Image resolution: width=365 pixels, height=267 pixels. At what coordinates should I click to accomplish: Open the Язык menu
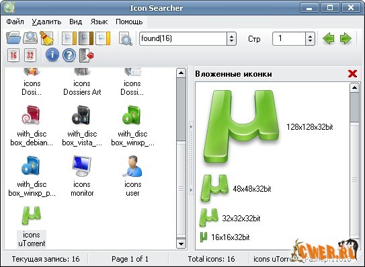pyautogui.click(x=99, y=22)
